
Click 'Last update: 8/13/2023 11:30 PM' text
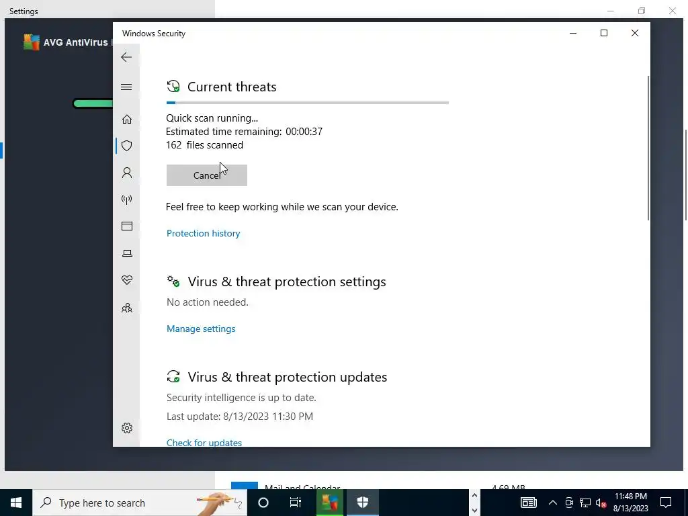240,417
